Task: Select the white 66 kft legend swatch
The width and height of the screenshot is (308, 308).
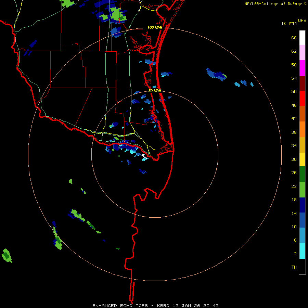Action: tap(302, 38)
